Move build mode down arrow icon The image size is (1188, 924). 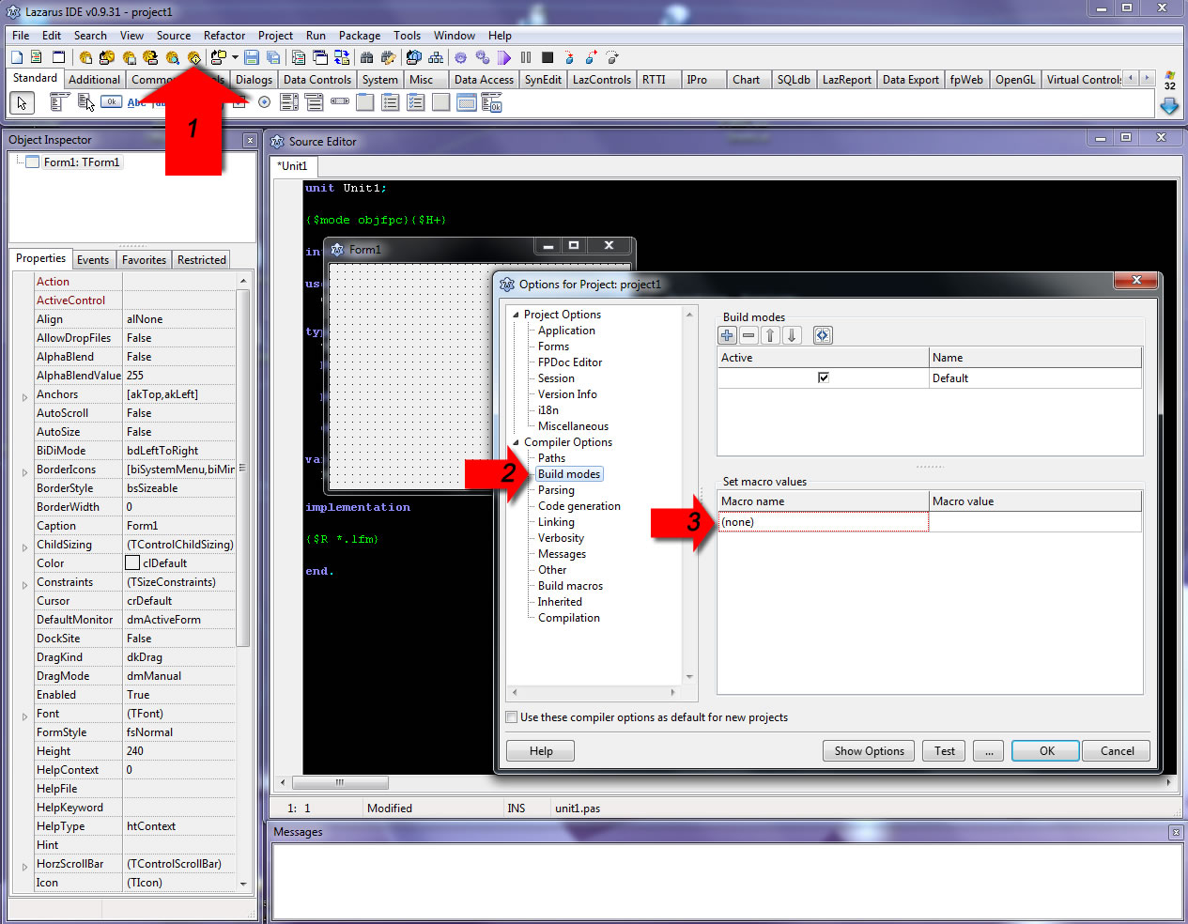pos(792,335)
